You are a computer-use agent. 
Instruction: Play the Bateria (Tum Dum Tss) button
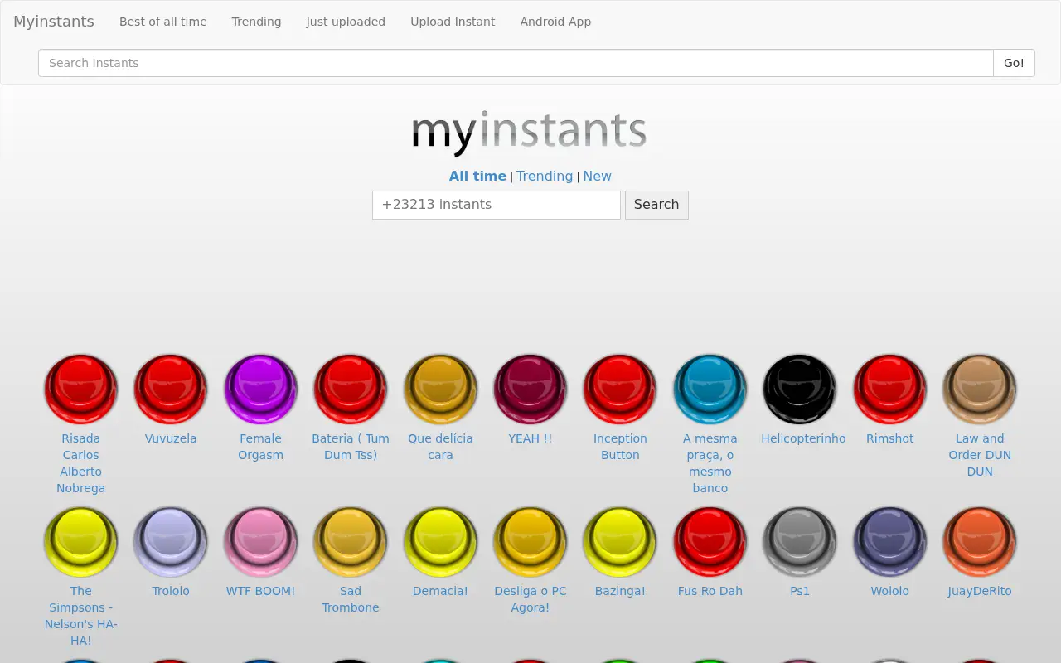(x=351, y=389)
